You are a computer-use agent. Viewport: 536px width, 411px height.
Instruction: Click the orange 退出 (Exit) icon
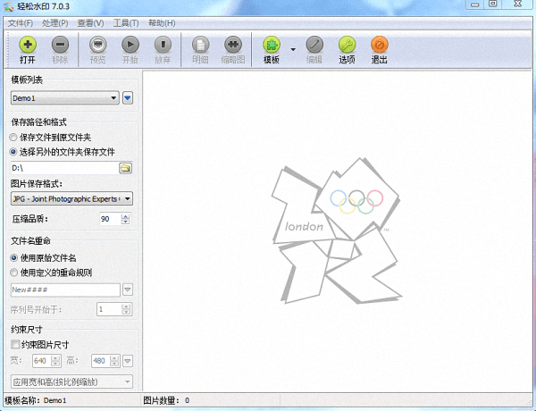coord(379,45)
